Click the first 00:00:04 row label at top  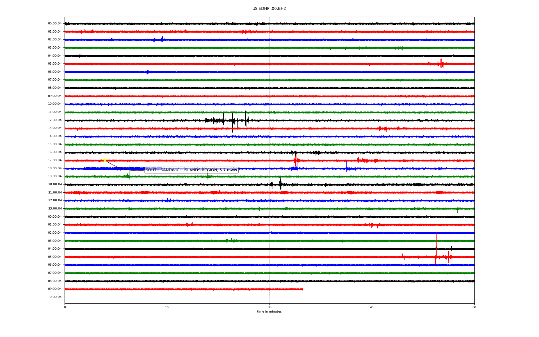click(55, 24)
